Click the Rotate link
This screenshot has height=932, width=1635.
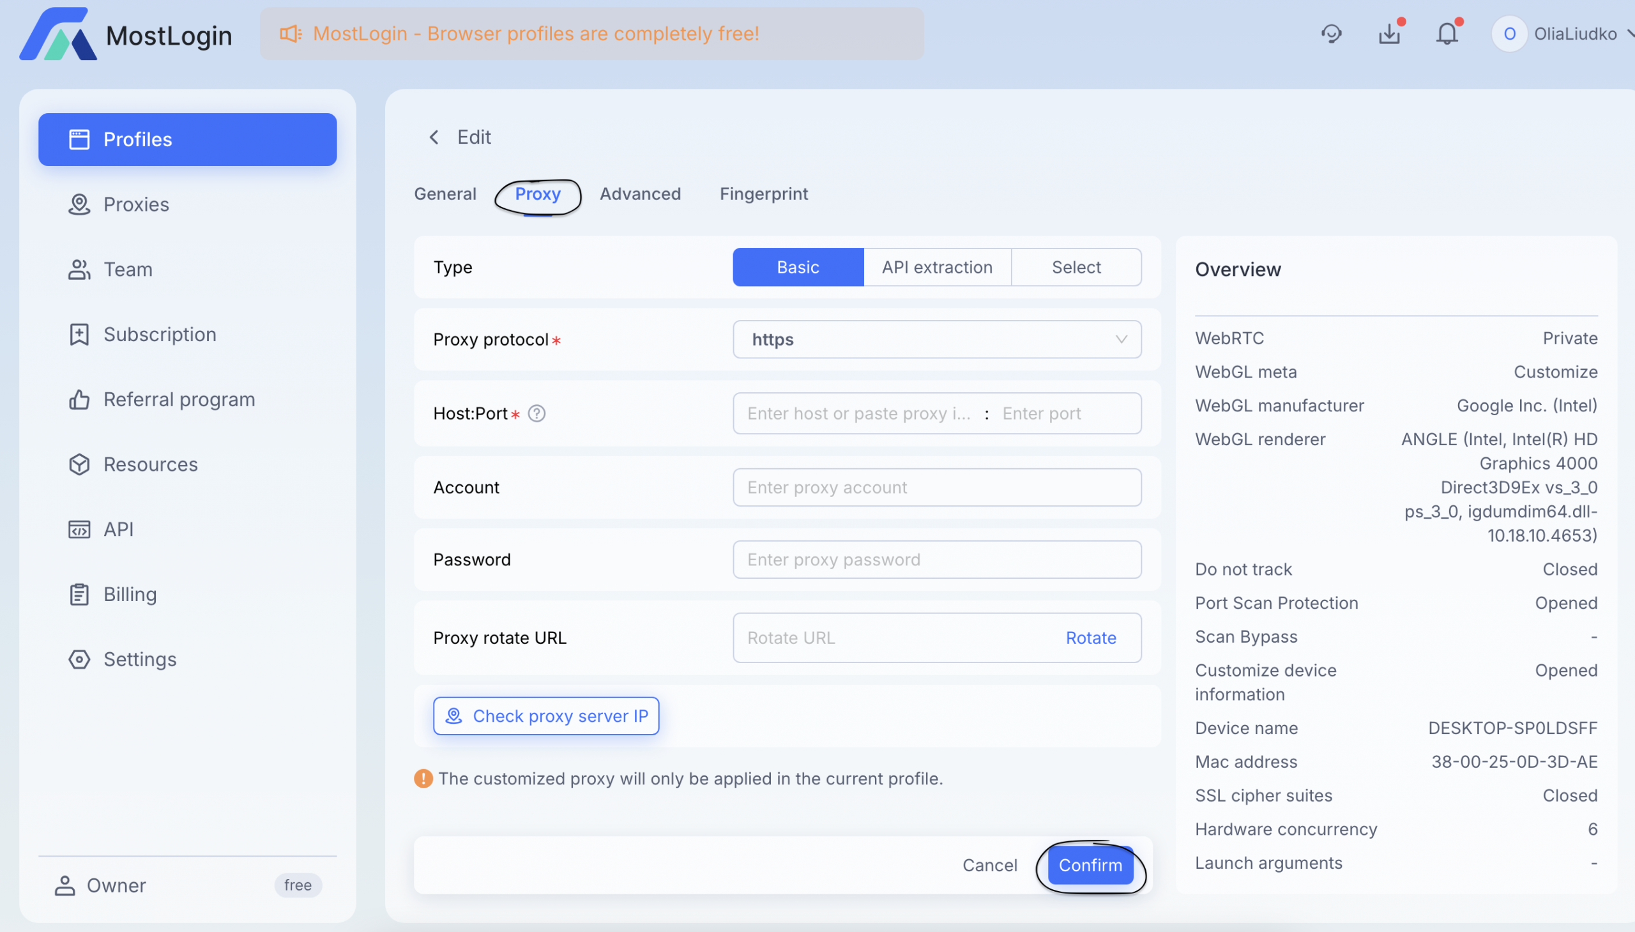coord(1090,638)
